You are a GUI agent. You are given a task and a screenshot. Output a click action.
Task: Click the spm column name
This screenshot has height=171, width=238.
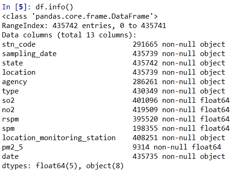[x=8, y=129]
